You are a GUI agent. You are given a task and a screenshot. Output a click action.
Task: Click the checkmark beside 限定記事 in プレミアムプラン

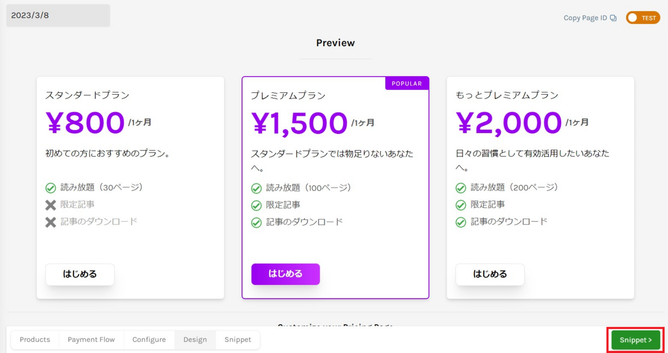point(256,205)
